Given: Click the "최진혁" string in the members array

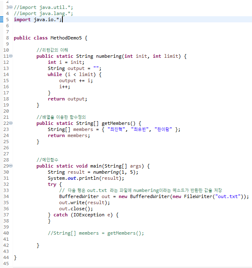Looking at the screenshot, I should [114, 129].
